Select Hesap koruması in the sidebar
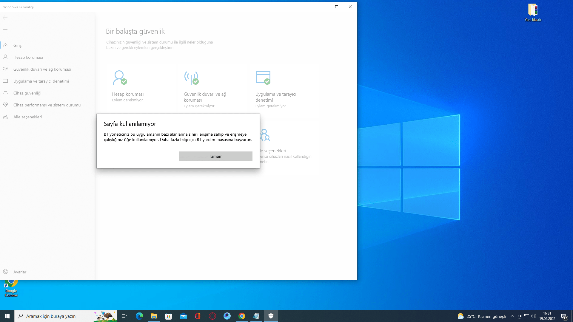This screenshot has height=322, width=573. pos(47,57)
